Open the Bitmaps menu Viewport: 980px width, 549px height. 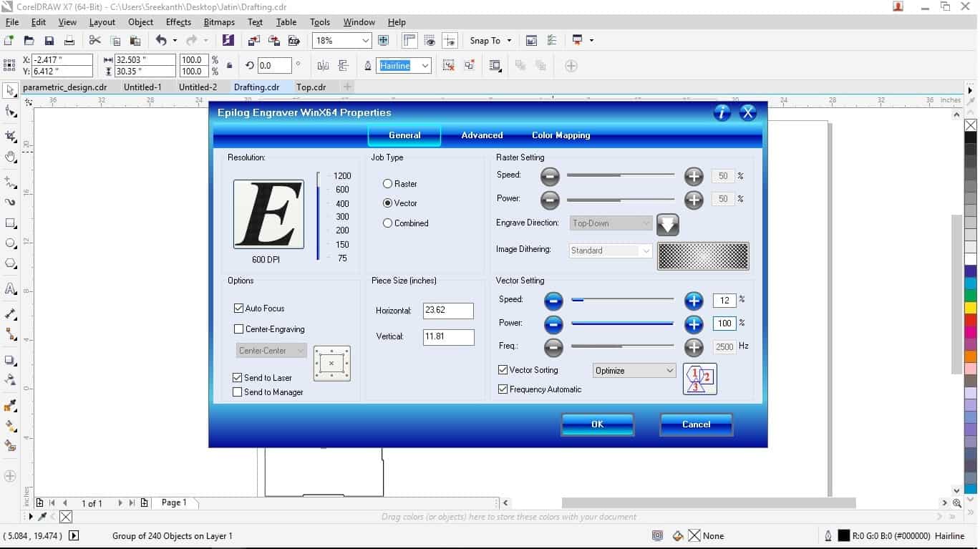[x=219, y=22]
